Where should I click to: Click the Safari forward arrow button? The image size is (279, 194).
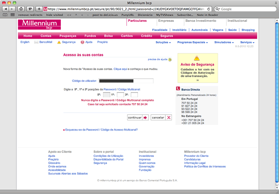click(x=12, y=9)
